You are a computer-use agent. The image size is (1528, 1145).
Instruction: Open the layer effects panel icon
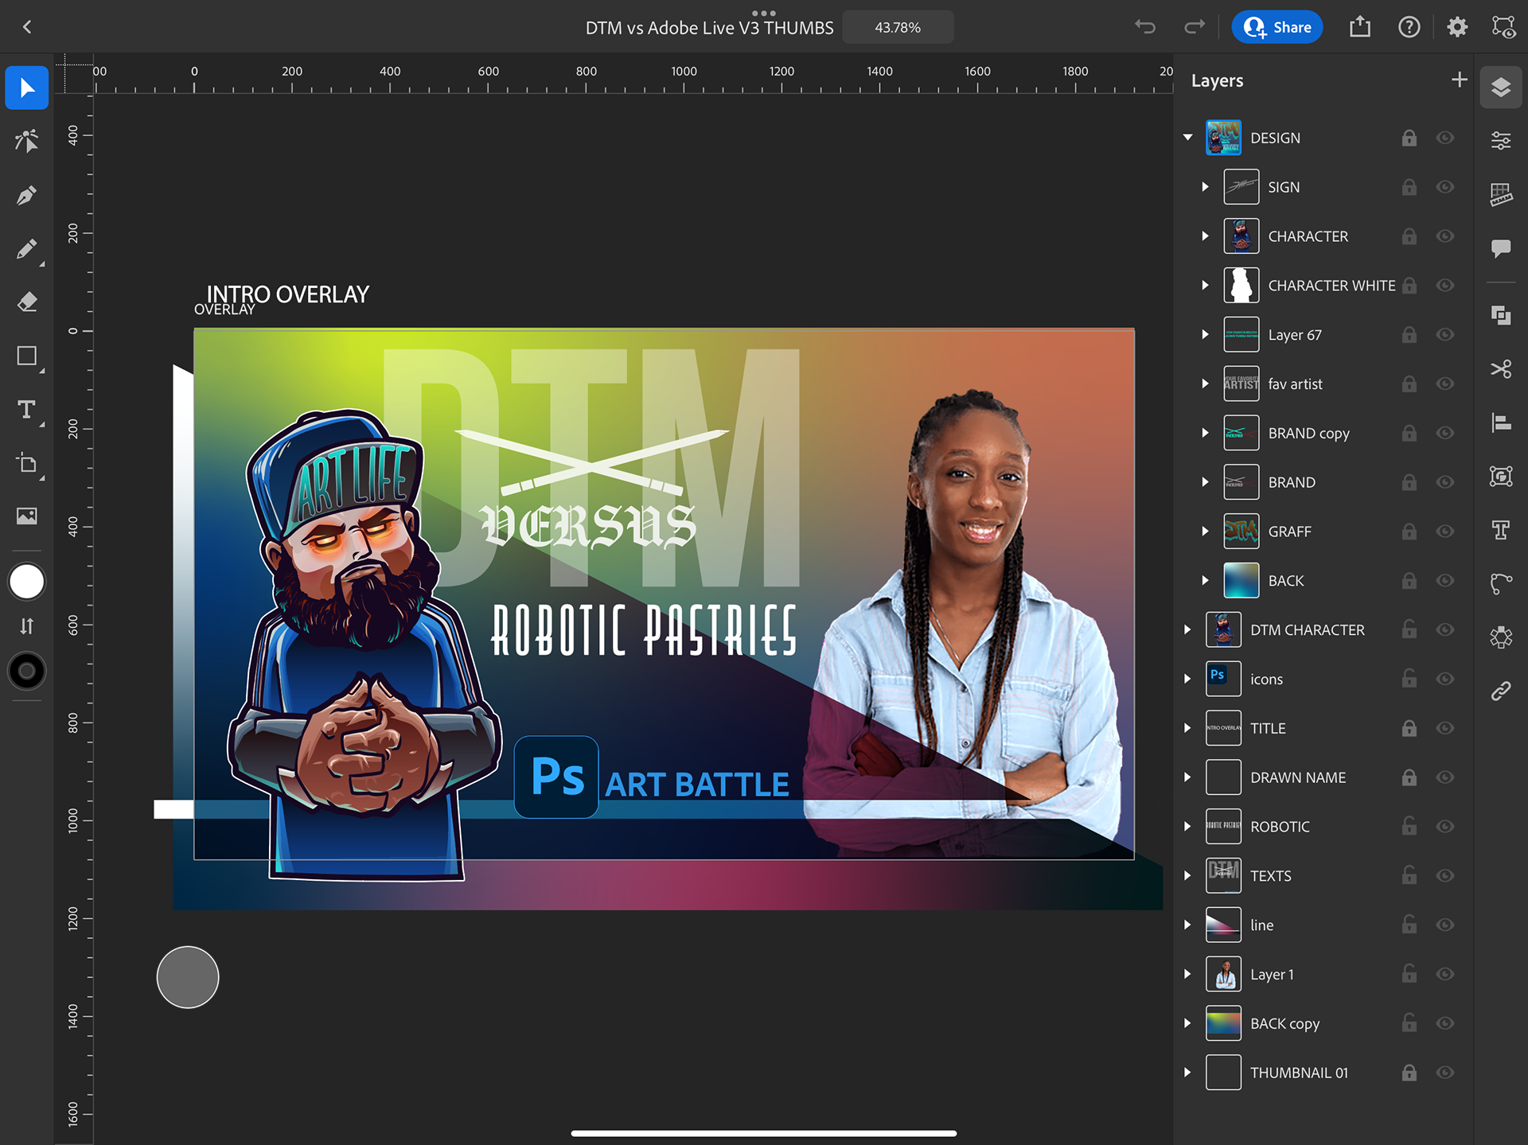(1501, 637)
